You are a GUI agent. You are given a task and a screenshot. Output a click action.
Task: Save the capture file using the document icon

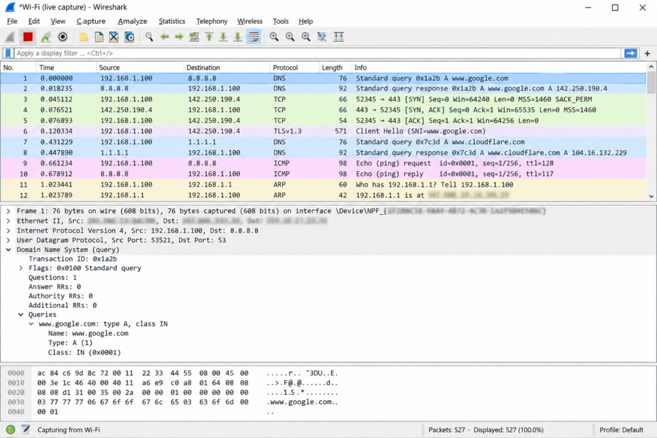click(x=99, y=37)
